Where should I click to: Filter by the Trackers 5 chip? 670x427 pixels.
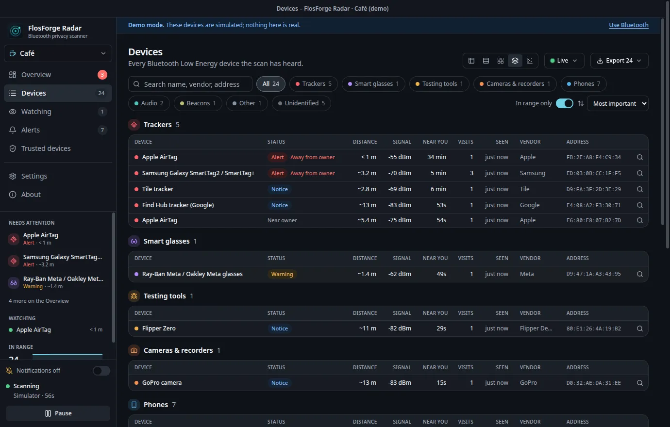point(314,84)
